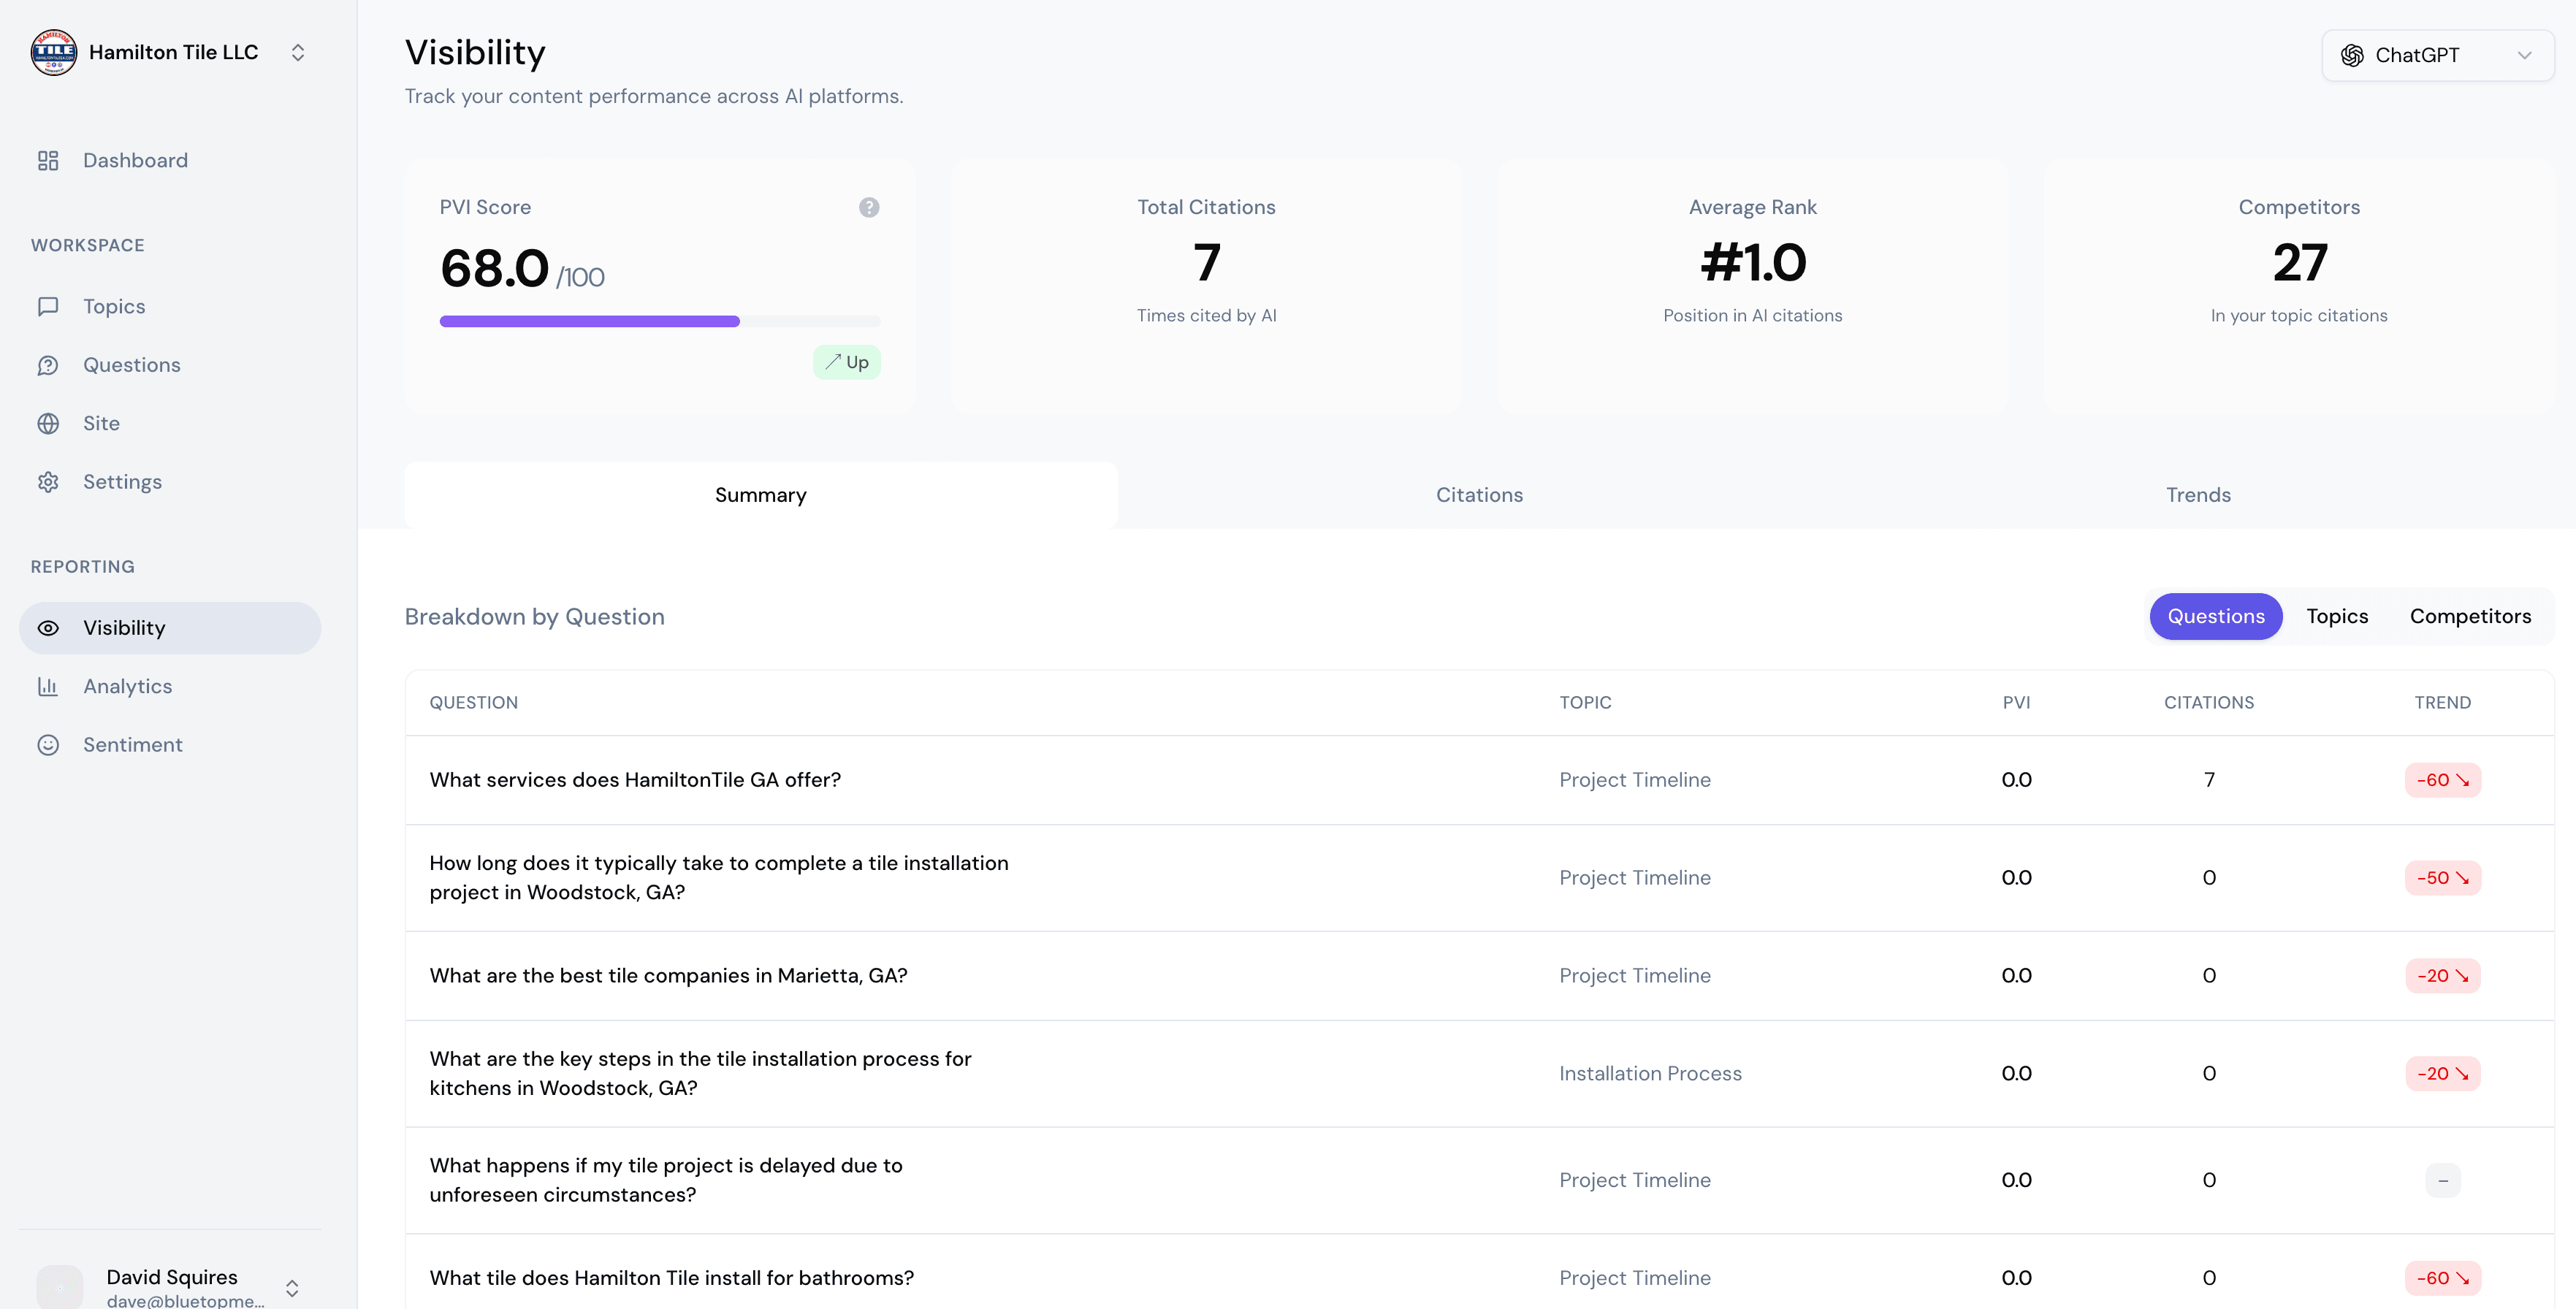Open the ChatGPT platform dropdown
The image size is (2576, 1309).
[2437, 55]
